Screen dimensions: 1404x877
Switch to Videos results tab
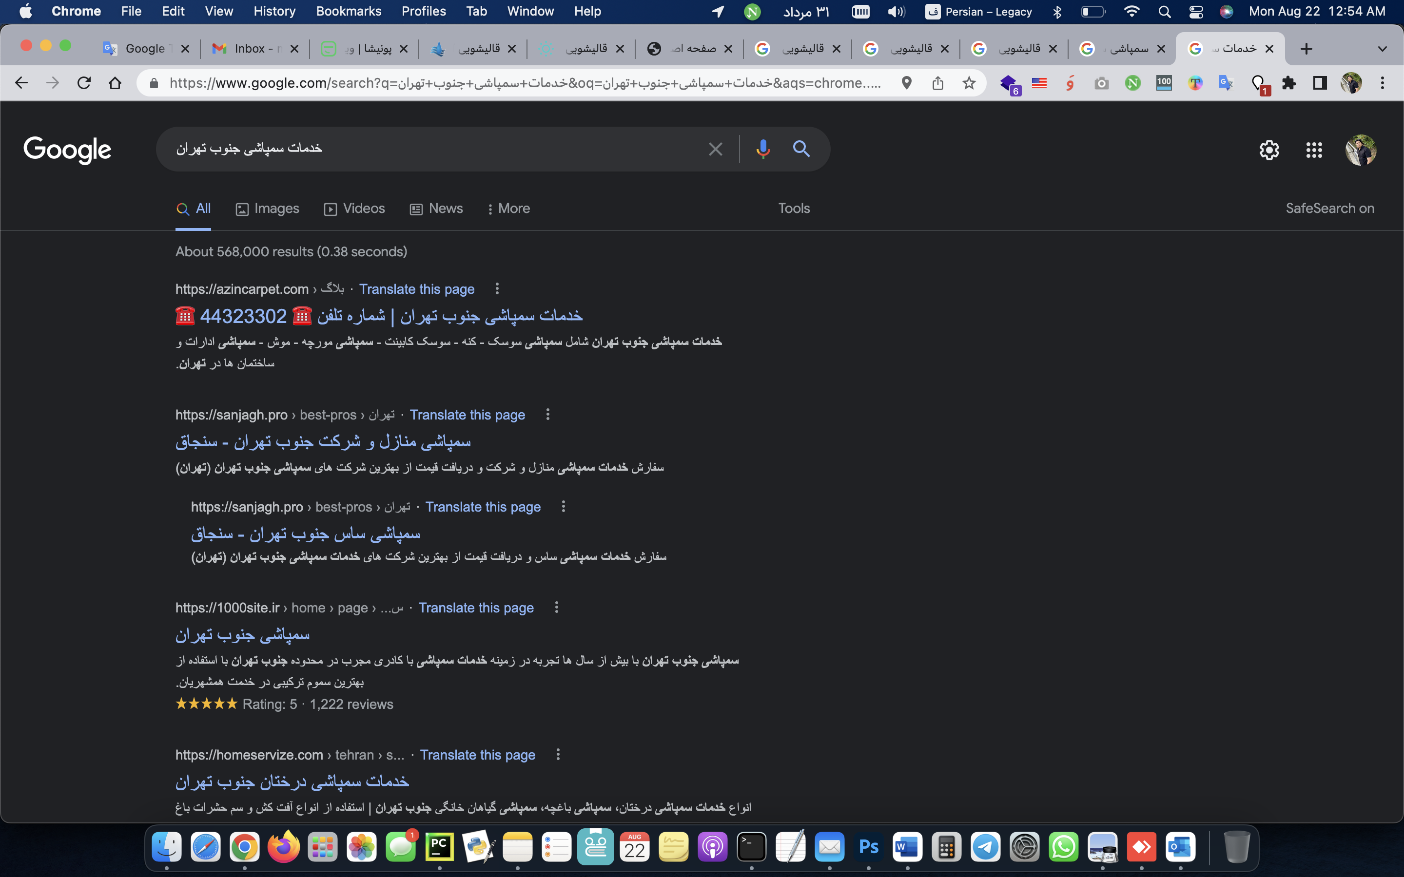[354, 208]
